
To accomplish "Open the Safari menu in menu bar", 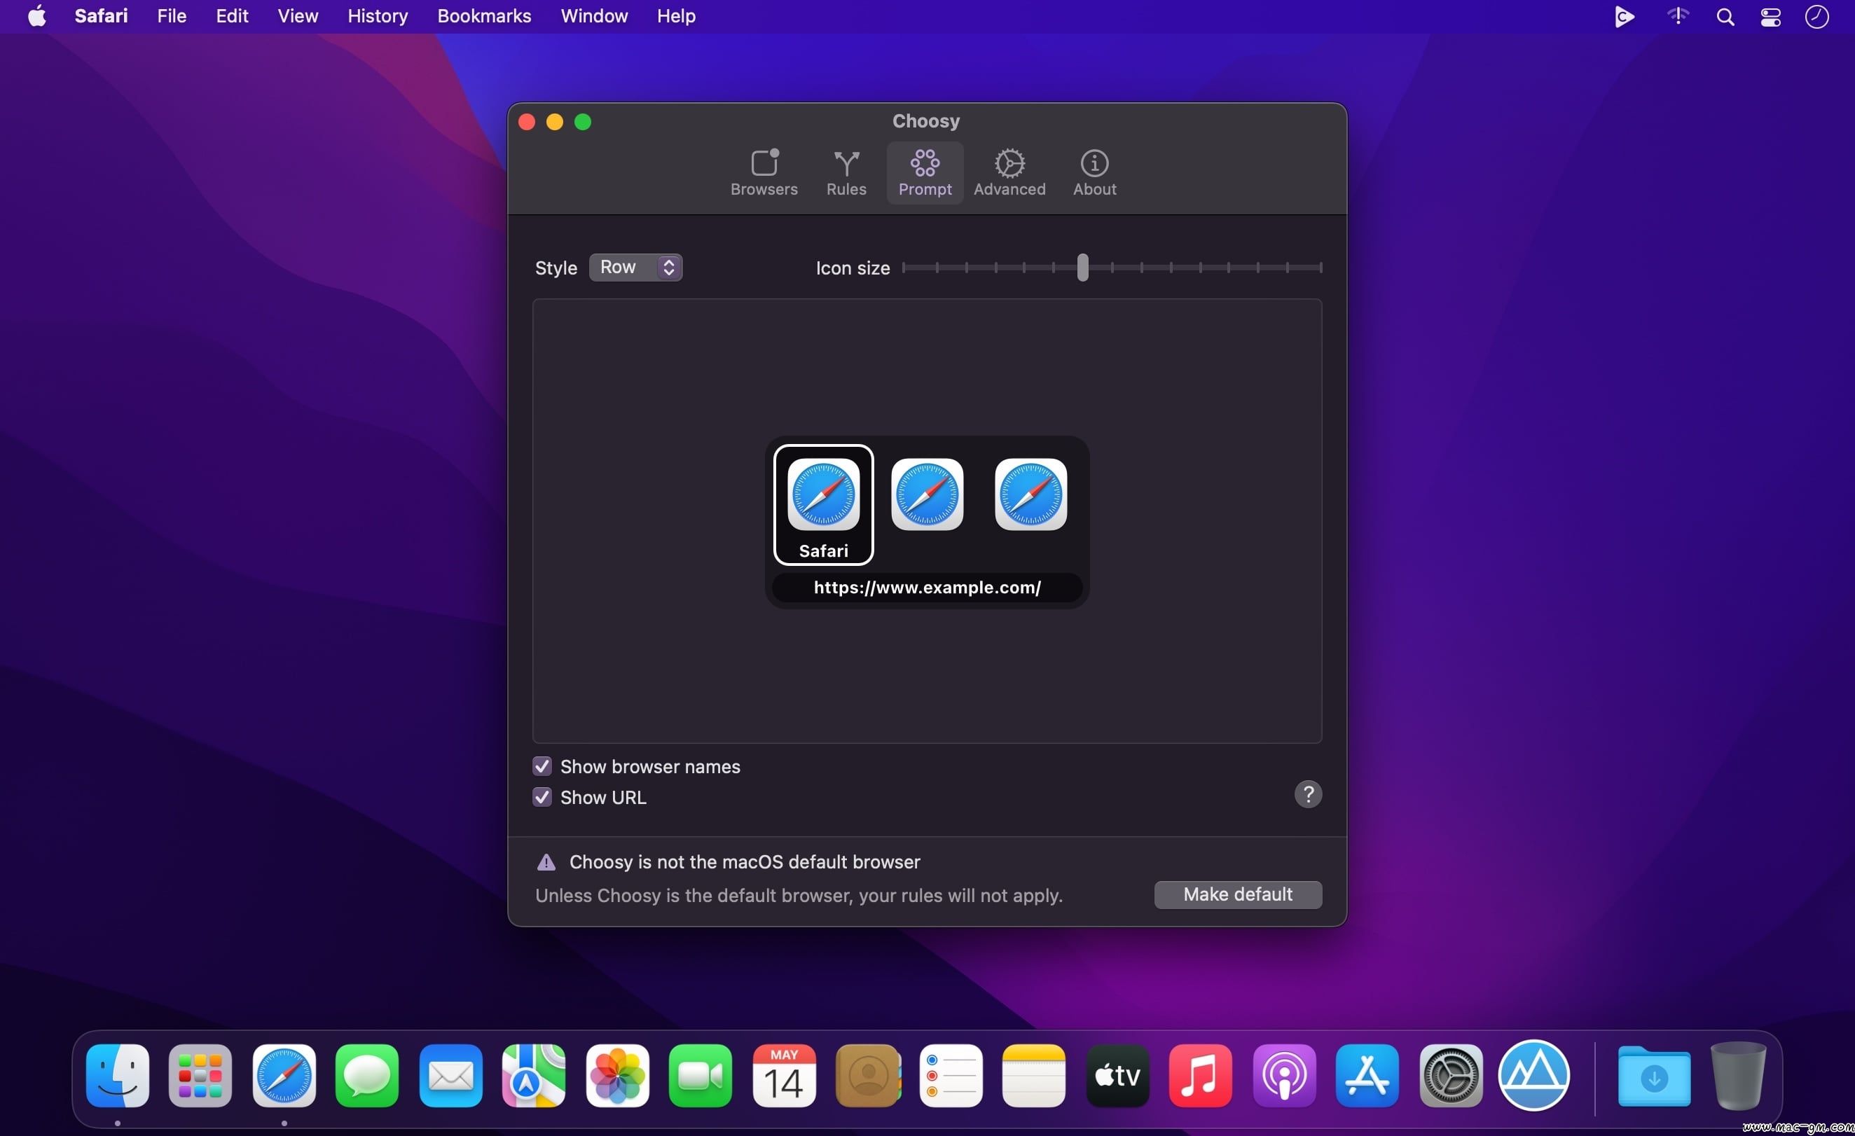I will (x=101, y=16).
